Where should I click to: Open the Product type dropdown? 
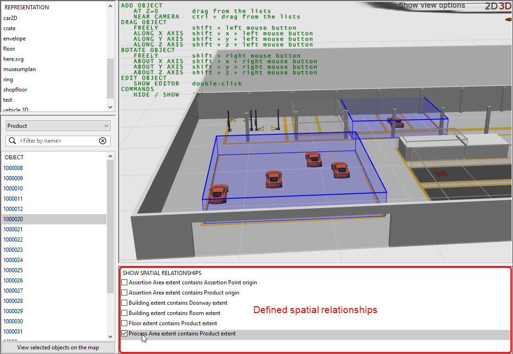click(x=58, y=126)
